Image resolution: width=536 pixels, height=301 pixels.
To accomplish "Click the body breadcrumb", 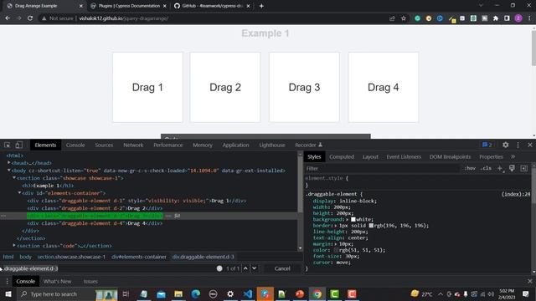I will (x=25, y=257).
